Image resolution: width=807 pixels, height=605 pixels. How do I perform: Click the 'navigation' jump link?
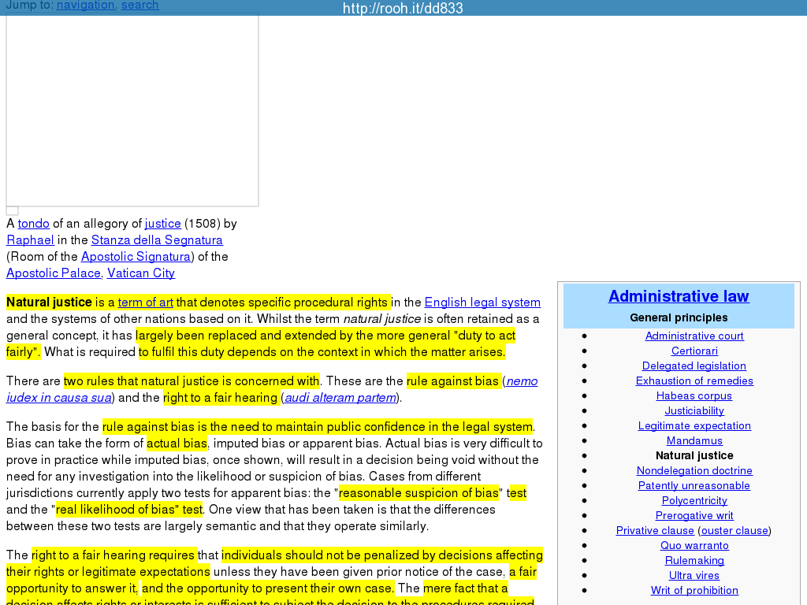85,6
